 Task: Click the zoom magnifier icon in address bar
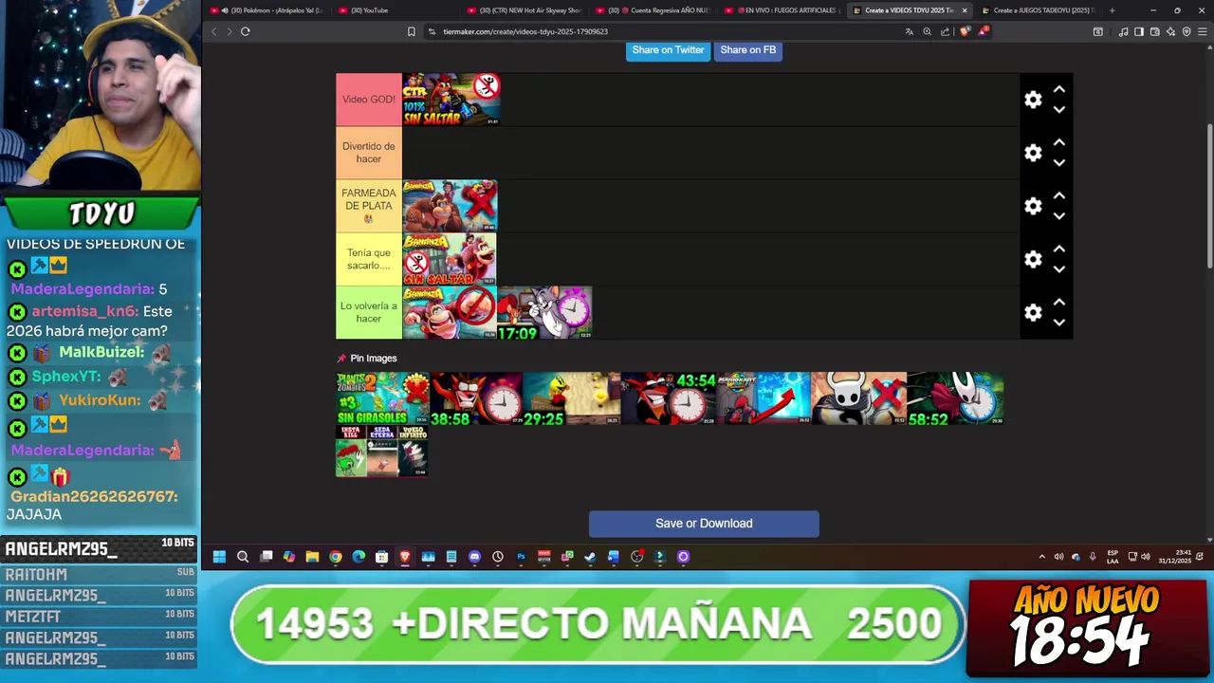pyautogui.click(x=927, y=31)
